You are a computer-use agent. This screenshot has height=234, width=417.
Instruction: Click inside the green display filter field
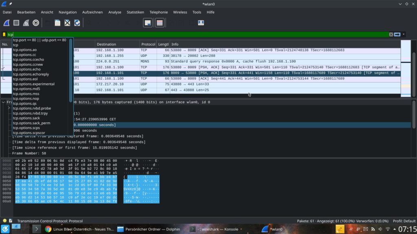point(198,35)
